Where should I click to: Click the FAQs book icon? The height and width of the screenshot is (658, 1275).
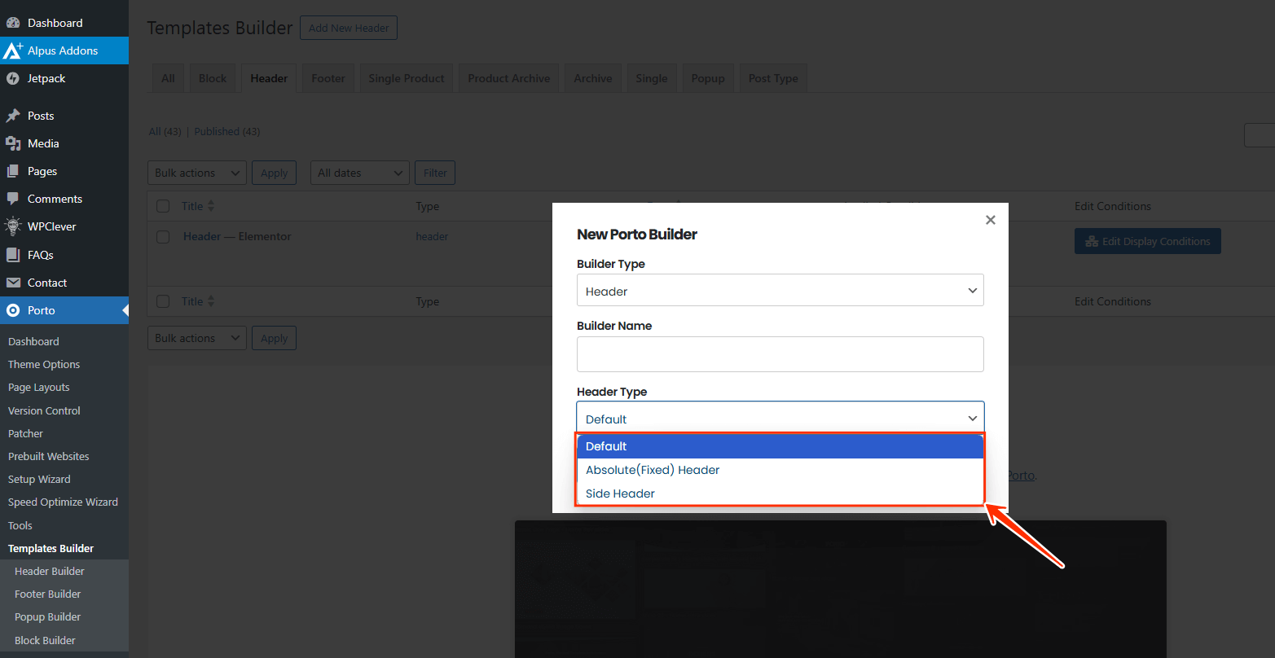click(13, 255)
